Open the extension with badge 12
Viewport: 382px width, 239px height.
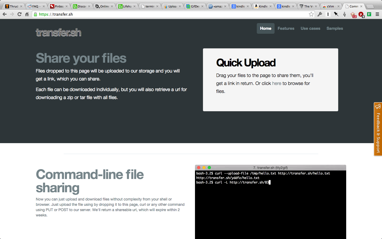353,15
